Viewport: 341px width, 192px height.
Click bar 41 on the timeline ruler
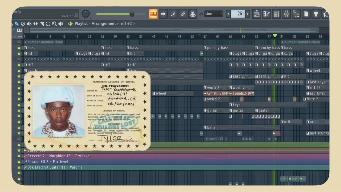(153, 37)
